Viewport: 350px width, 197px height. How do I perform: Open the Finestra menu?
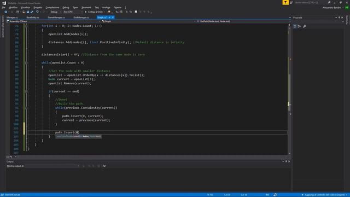(118, 7)
